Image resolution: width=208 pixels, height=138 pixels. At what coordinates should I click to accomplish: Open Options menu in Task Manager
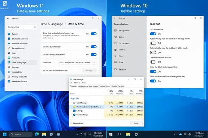(x=77, y=83)
